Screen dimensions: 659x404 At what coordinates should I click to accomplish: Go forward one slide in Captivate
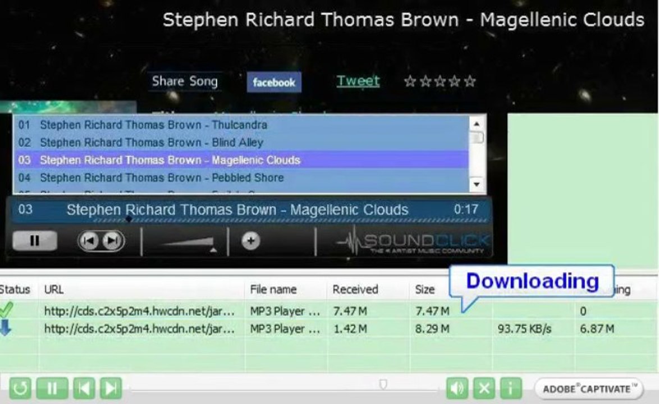coord(111,388)
